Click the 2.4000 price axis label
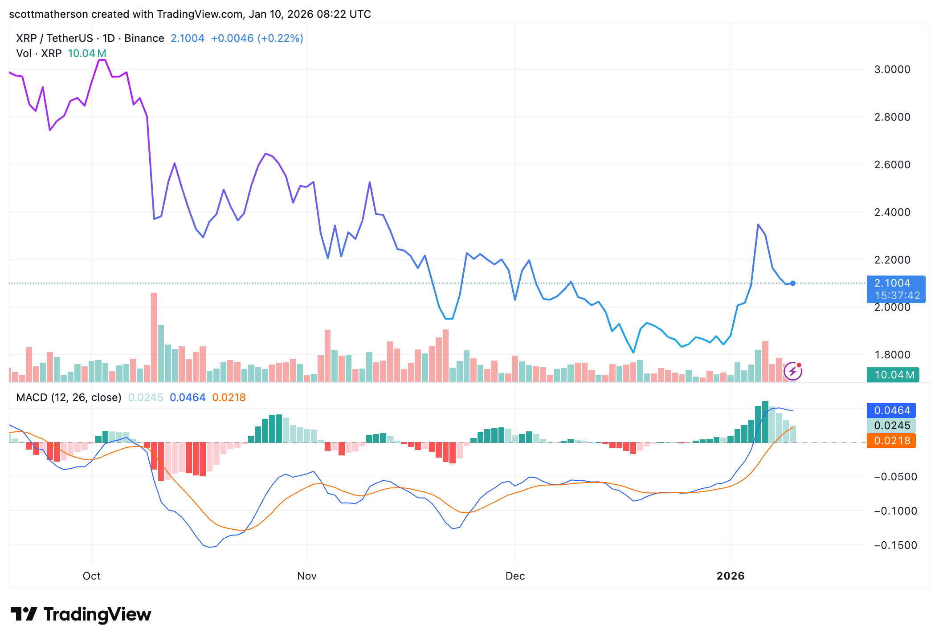Viewport: 939px width, 641px height. click(x=892, y=212)
